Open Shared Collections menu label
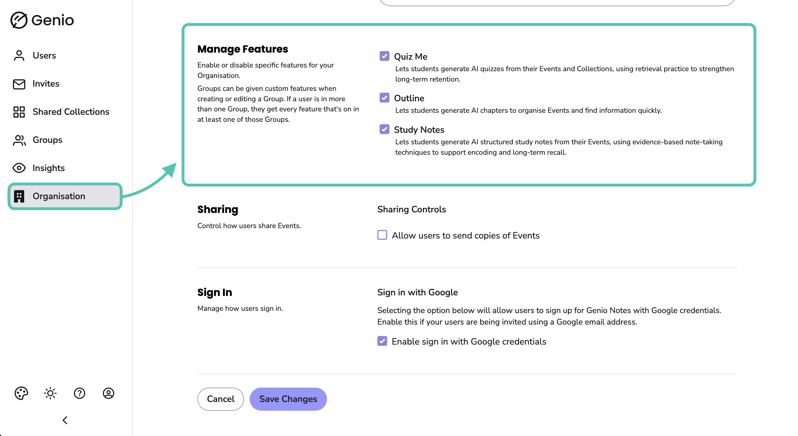798x436 pixels. click(x=71, y=112)
